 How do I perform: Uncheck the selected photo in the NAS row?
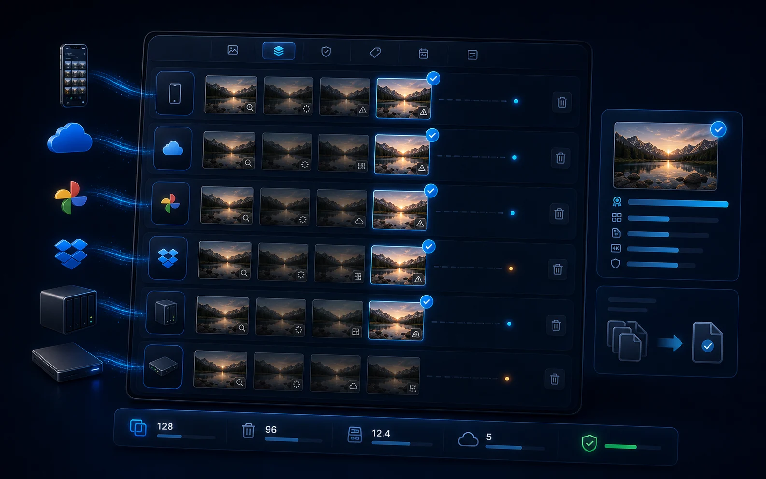click(426, 302)
